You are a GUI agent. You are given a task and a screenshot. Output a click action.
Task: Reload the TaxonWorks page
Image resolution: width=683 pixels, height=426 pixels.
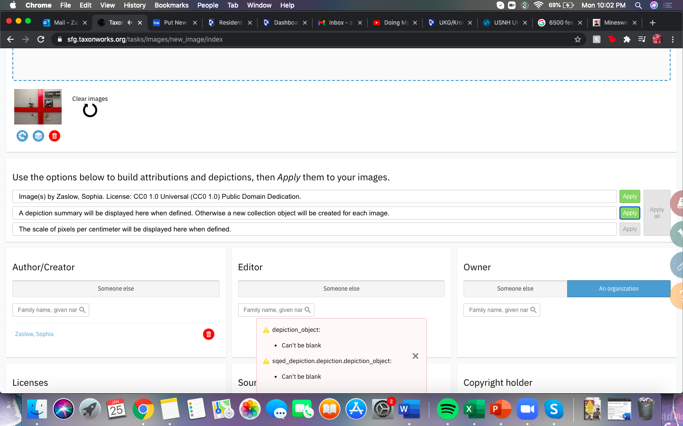click(x=41, y=39)
